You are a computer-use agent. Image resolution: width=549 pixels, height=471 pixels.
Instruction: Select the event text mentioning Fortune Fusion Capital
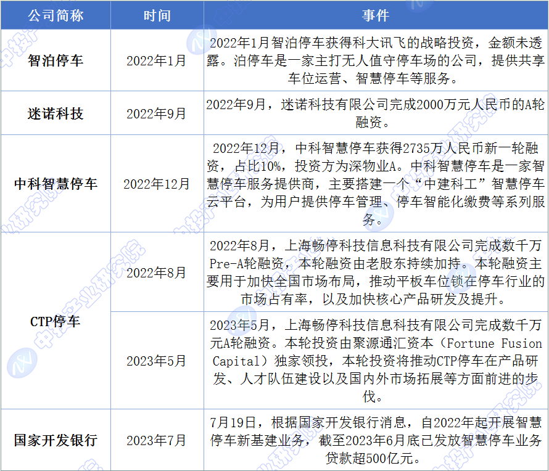(375, 361)
